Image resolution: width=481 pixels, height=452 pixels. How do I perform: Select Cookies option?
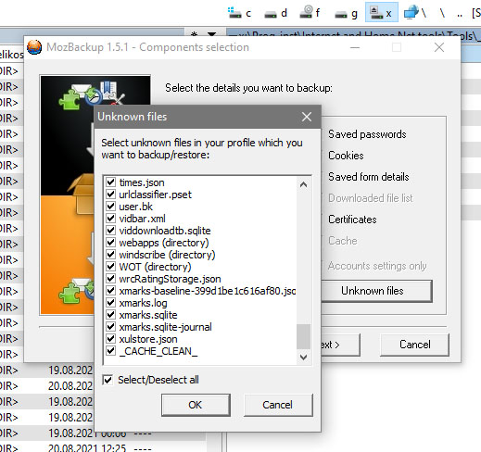click(x=346, y=156)
